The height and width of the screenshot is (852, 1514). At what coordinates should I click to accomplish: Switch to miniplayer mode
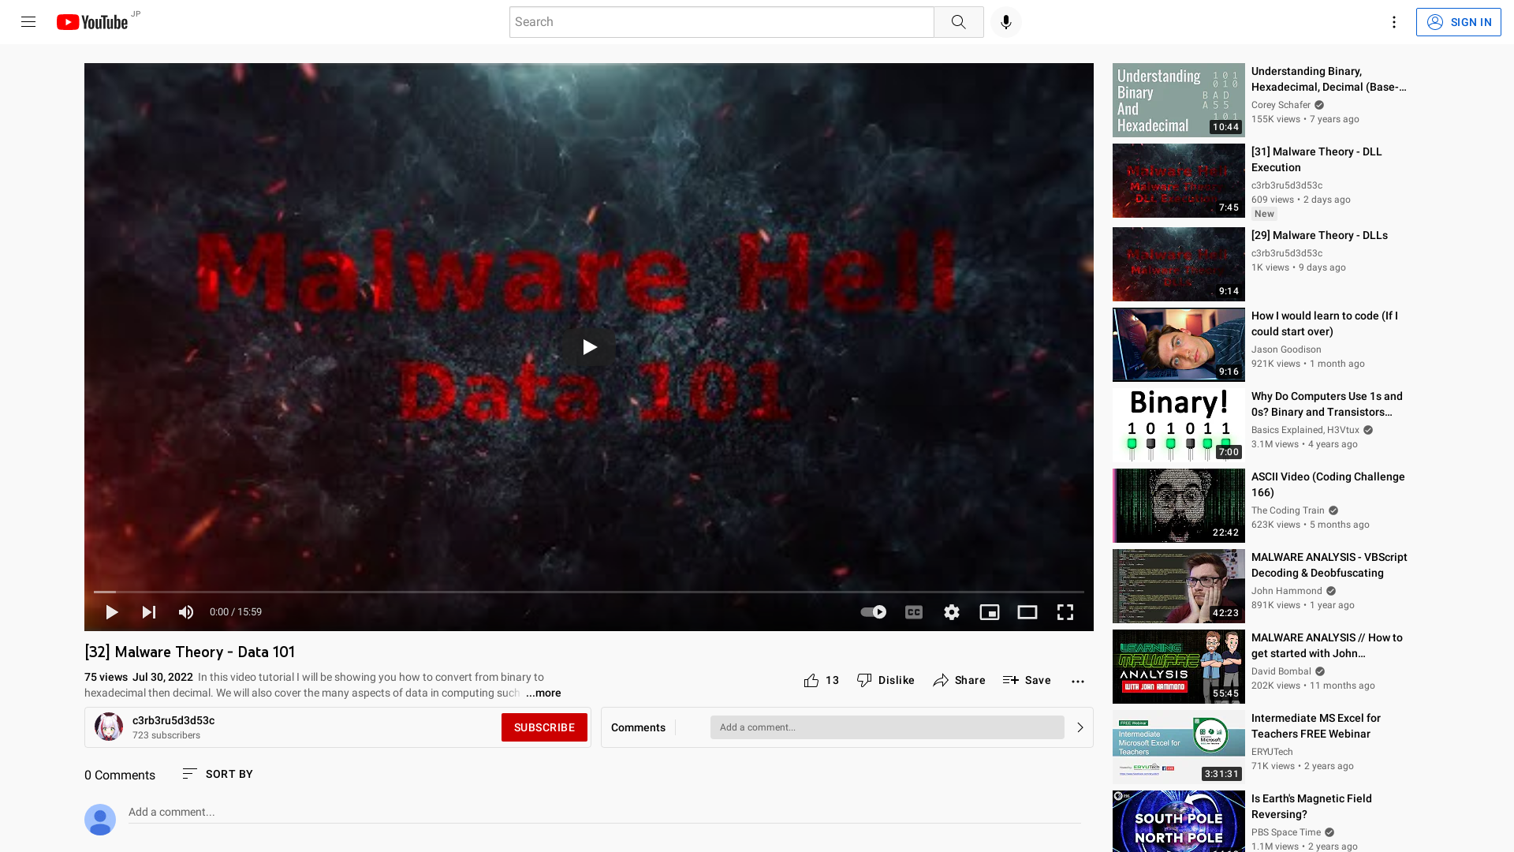coord(990,611)
